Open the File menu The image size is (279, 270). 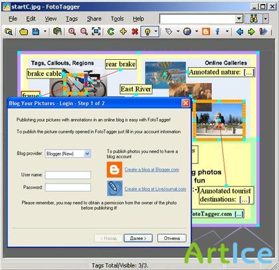point(13,19)
